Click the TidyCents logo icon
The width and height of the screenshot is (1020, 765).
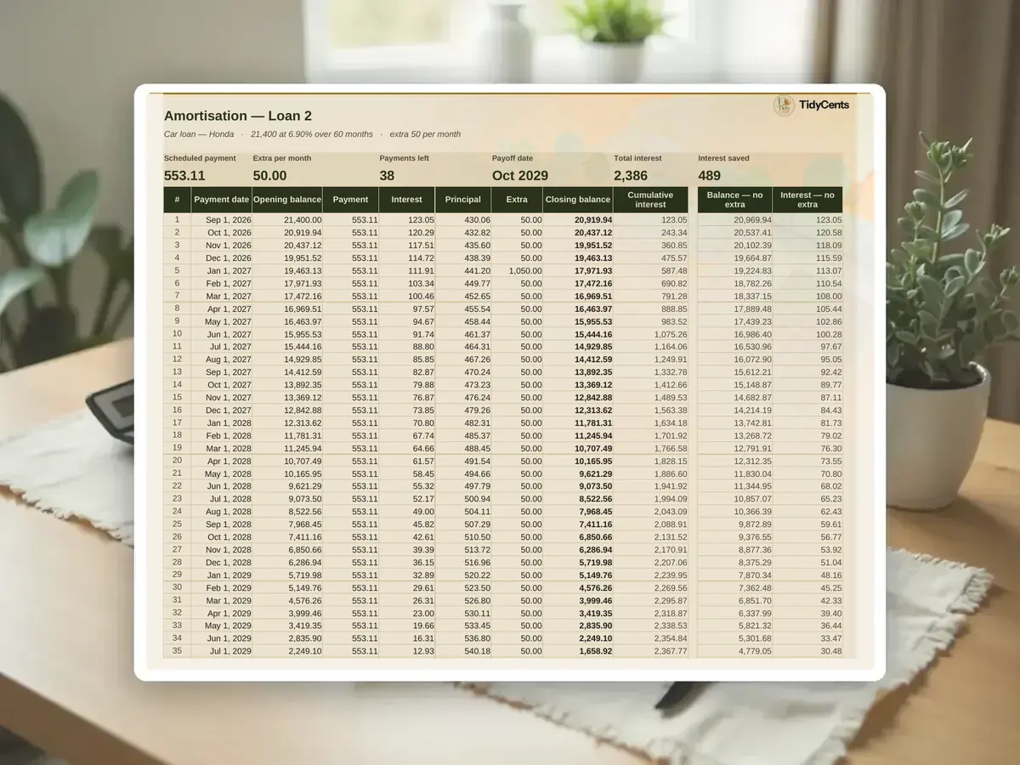click(x=784, y=105)
